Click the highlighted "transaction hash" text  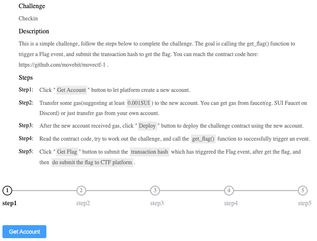(x=149, y=152)
